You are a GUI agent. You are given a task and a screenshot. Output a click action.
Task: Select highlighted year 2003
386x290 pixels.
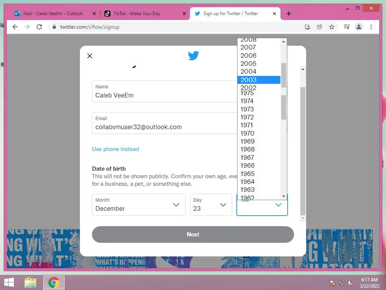coord(259,80)
